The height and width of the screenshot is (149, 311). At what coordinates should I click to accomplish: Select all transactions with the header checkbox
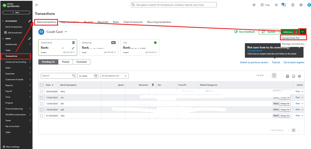(x=41, y=85)
